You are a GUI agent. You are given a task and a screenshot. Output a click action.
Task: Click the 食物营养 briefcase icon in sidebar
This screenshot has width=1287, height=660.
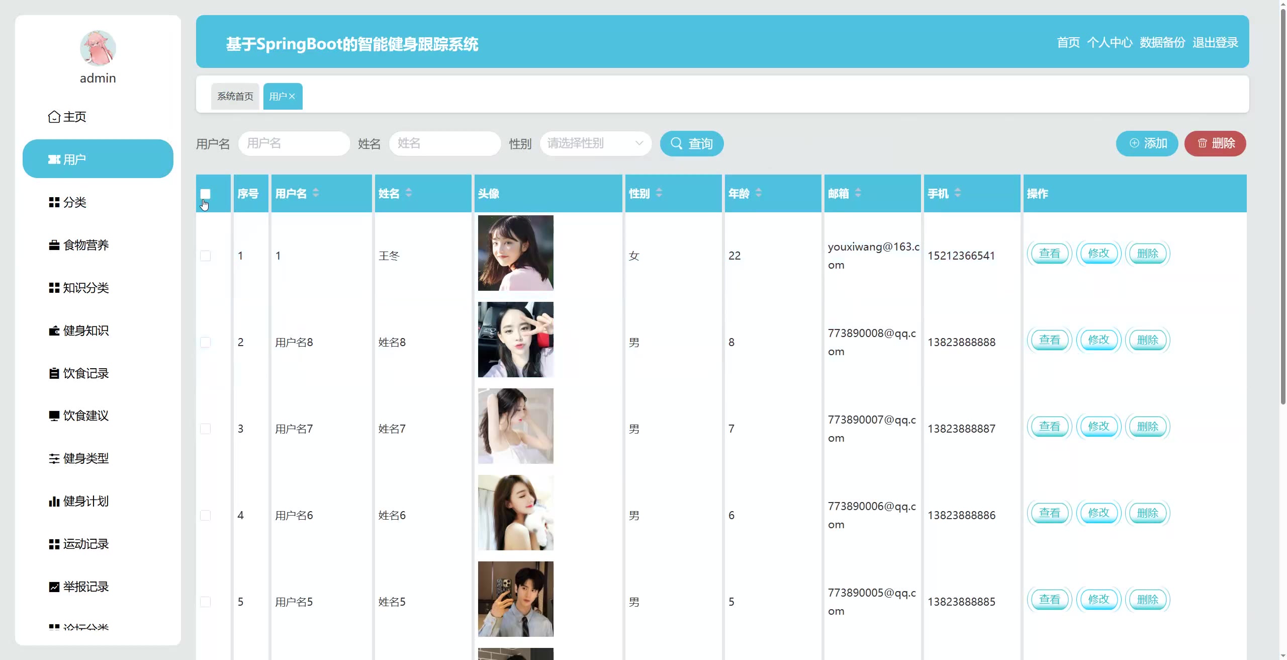[54, 245]
